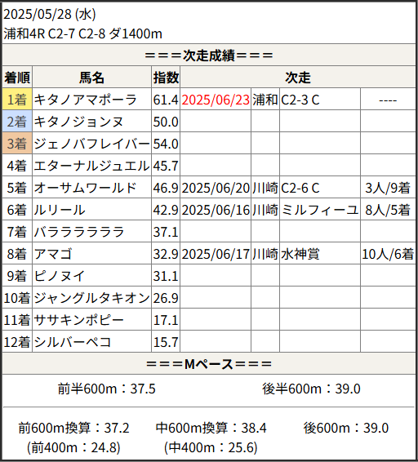Select horse キタノジョンヌ in second place
Viewport: 418px width, 462px height.
coord(78,122)
